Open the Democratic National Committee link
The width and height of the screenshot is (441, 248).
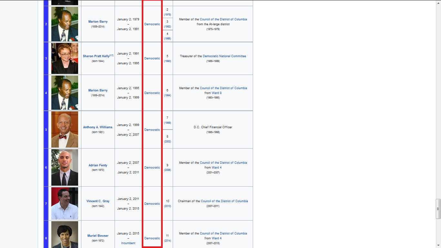pos(224,56)
